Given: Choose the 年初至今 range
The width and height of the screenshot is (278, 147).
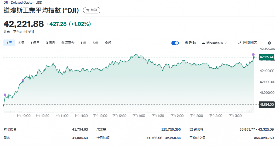Looking at the screenshot, I should (x=68, y=43).
